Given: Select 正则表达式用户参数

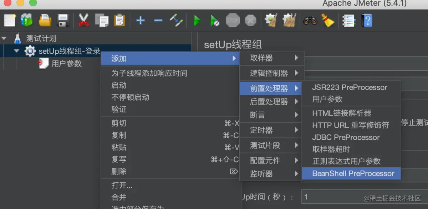Looking at the screenshot, I should 351,161.
